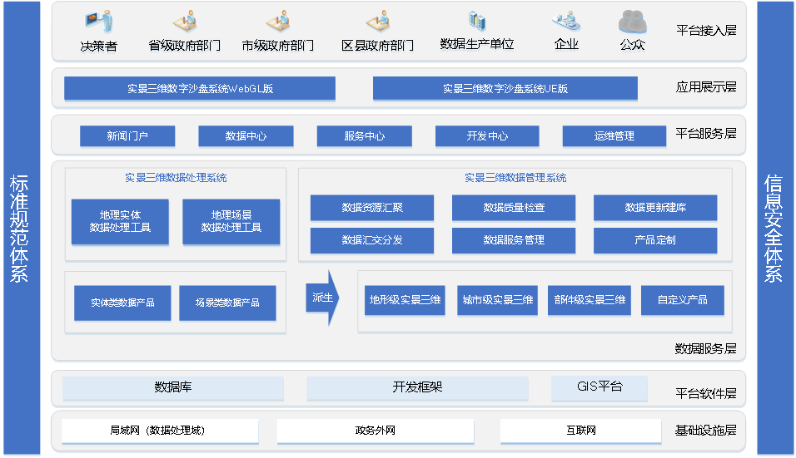
Task: Click the 省级政府部门 icon
Action: pyautogui.click(x=185, y=22)
